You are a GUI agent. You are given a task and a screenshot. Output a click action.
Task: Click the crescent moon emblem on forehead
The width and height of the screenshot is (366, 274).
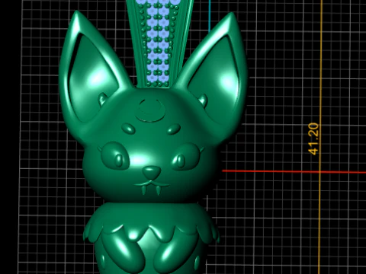click(x=150, y=110)
